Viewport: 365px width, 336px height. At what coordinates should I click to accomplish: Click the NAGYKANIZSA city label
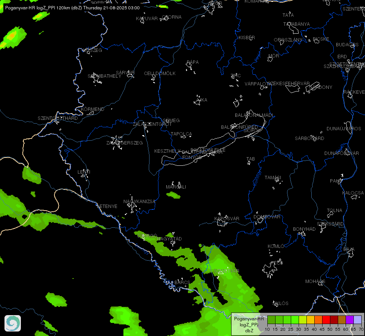click(x=139, y=202)
